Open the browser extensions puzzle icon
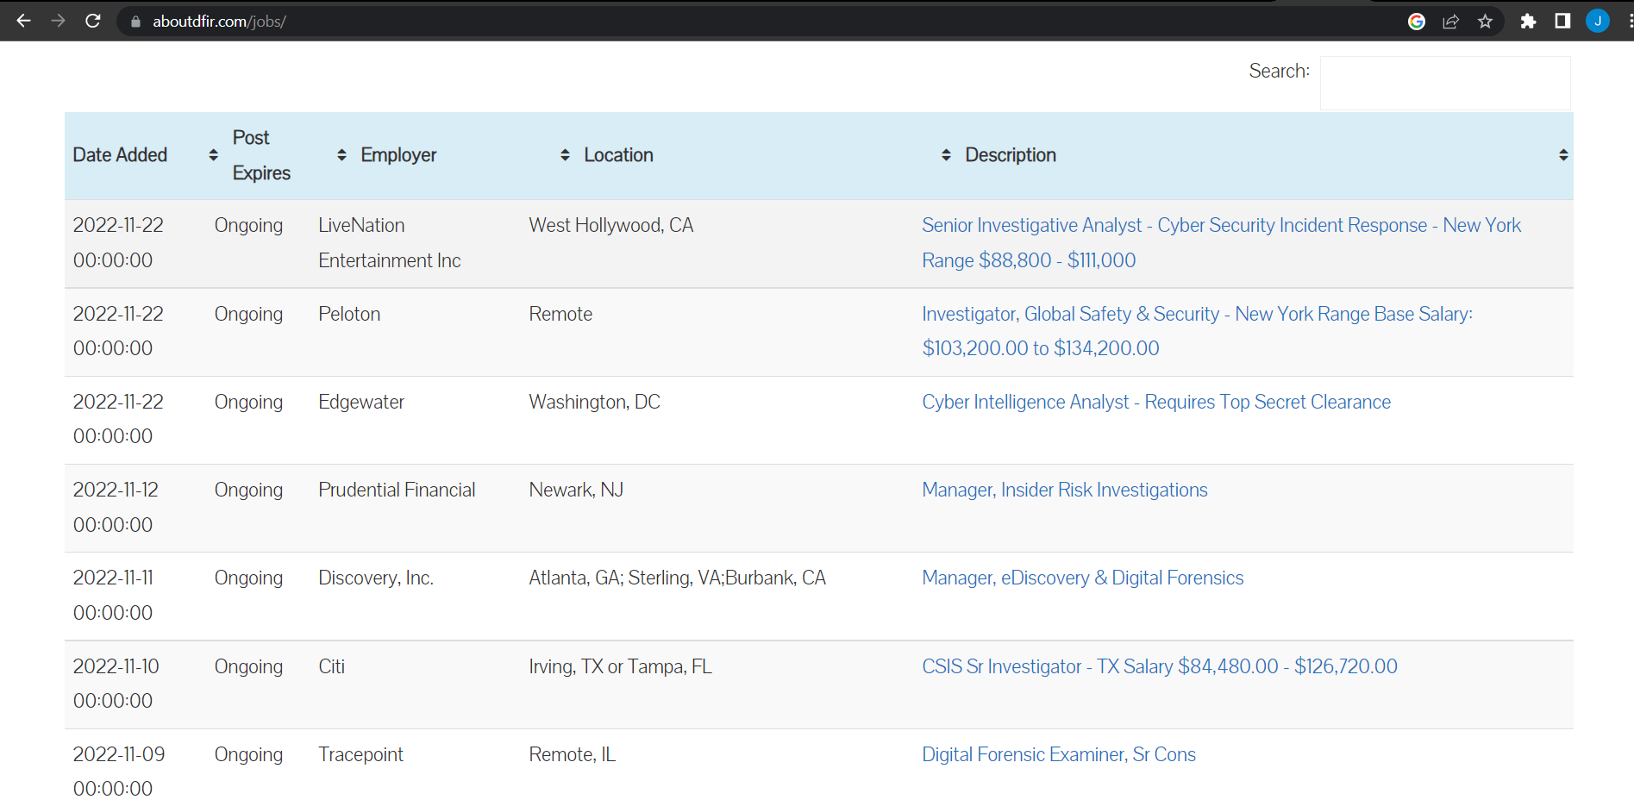1634x806 pixels. tap(1528, 21)
